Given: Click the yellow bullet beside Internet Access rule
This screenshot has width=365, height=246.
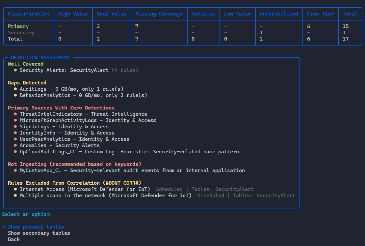Looking at the screenshot, I should point(15,189).
